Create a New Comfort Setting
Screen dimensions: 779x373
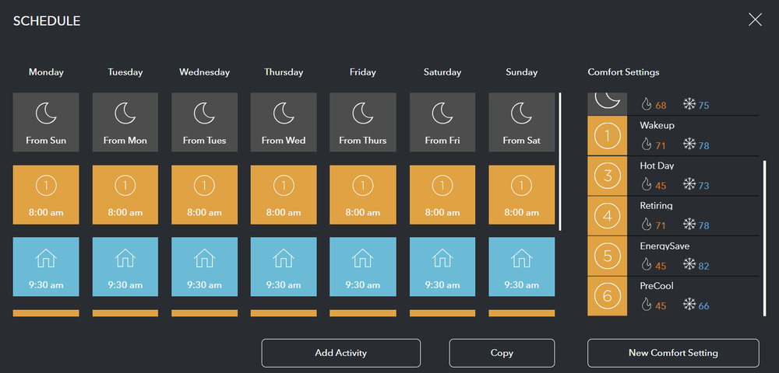tap(673, 354)
